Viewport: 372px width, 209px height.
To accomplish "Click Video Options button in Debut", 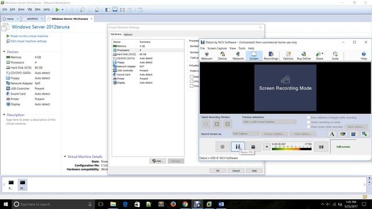I will coord(302,134).
